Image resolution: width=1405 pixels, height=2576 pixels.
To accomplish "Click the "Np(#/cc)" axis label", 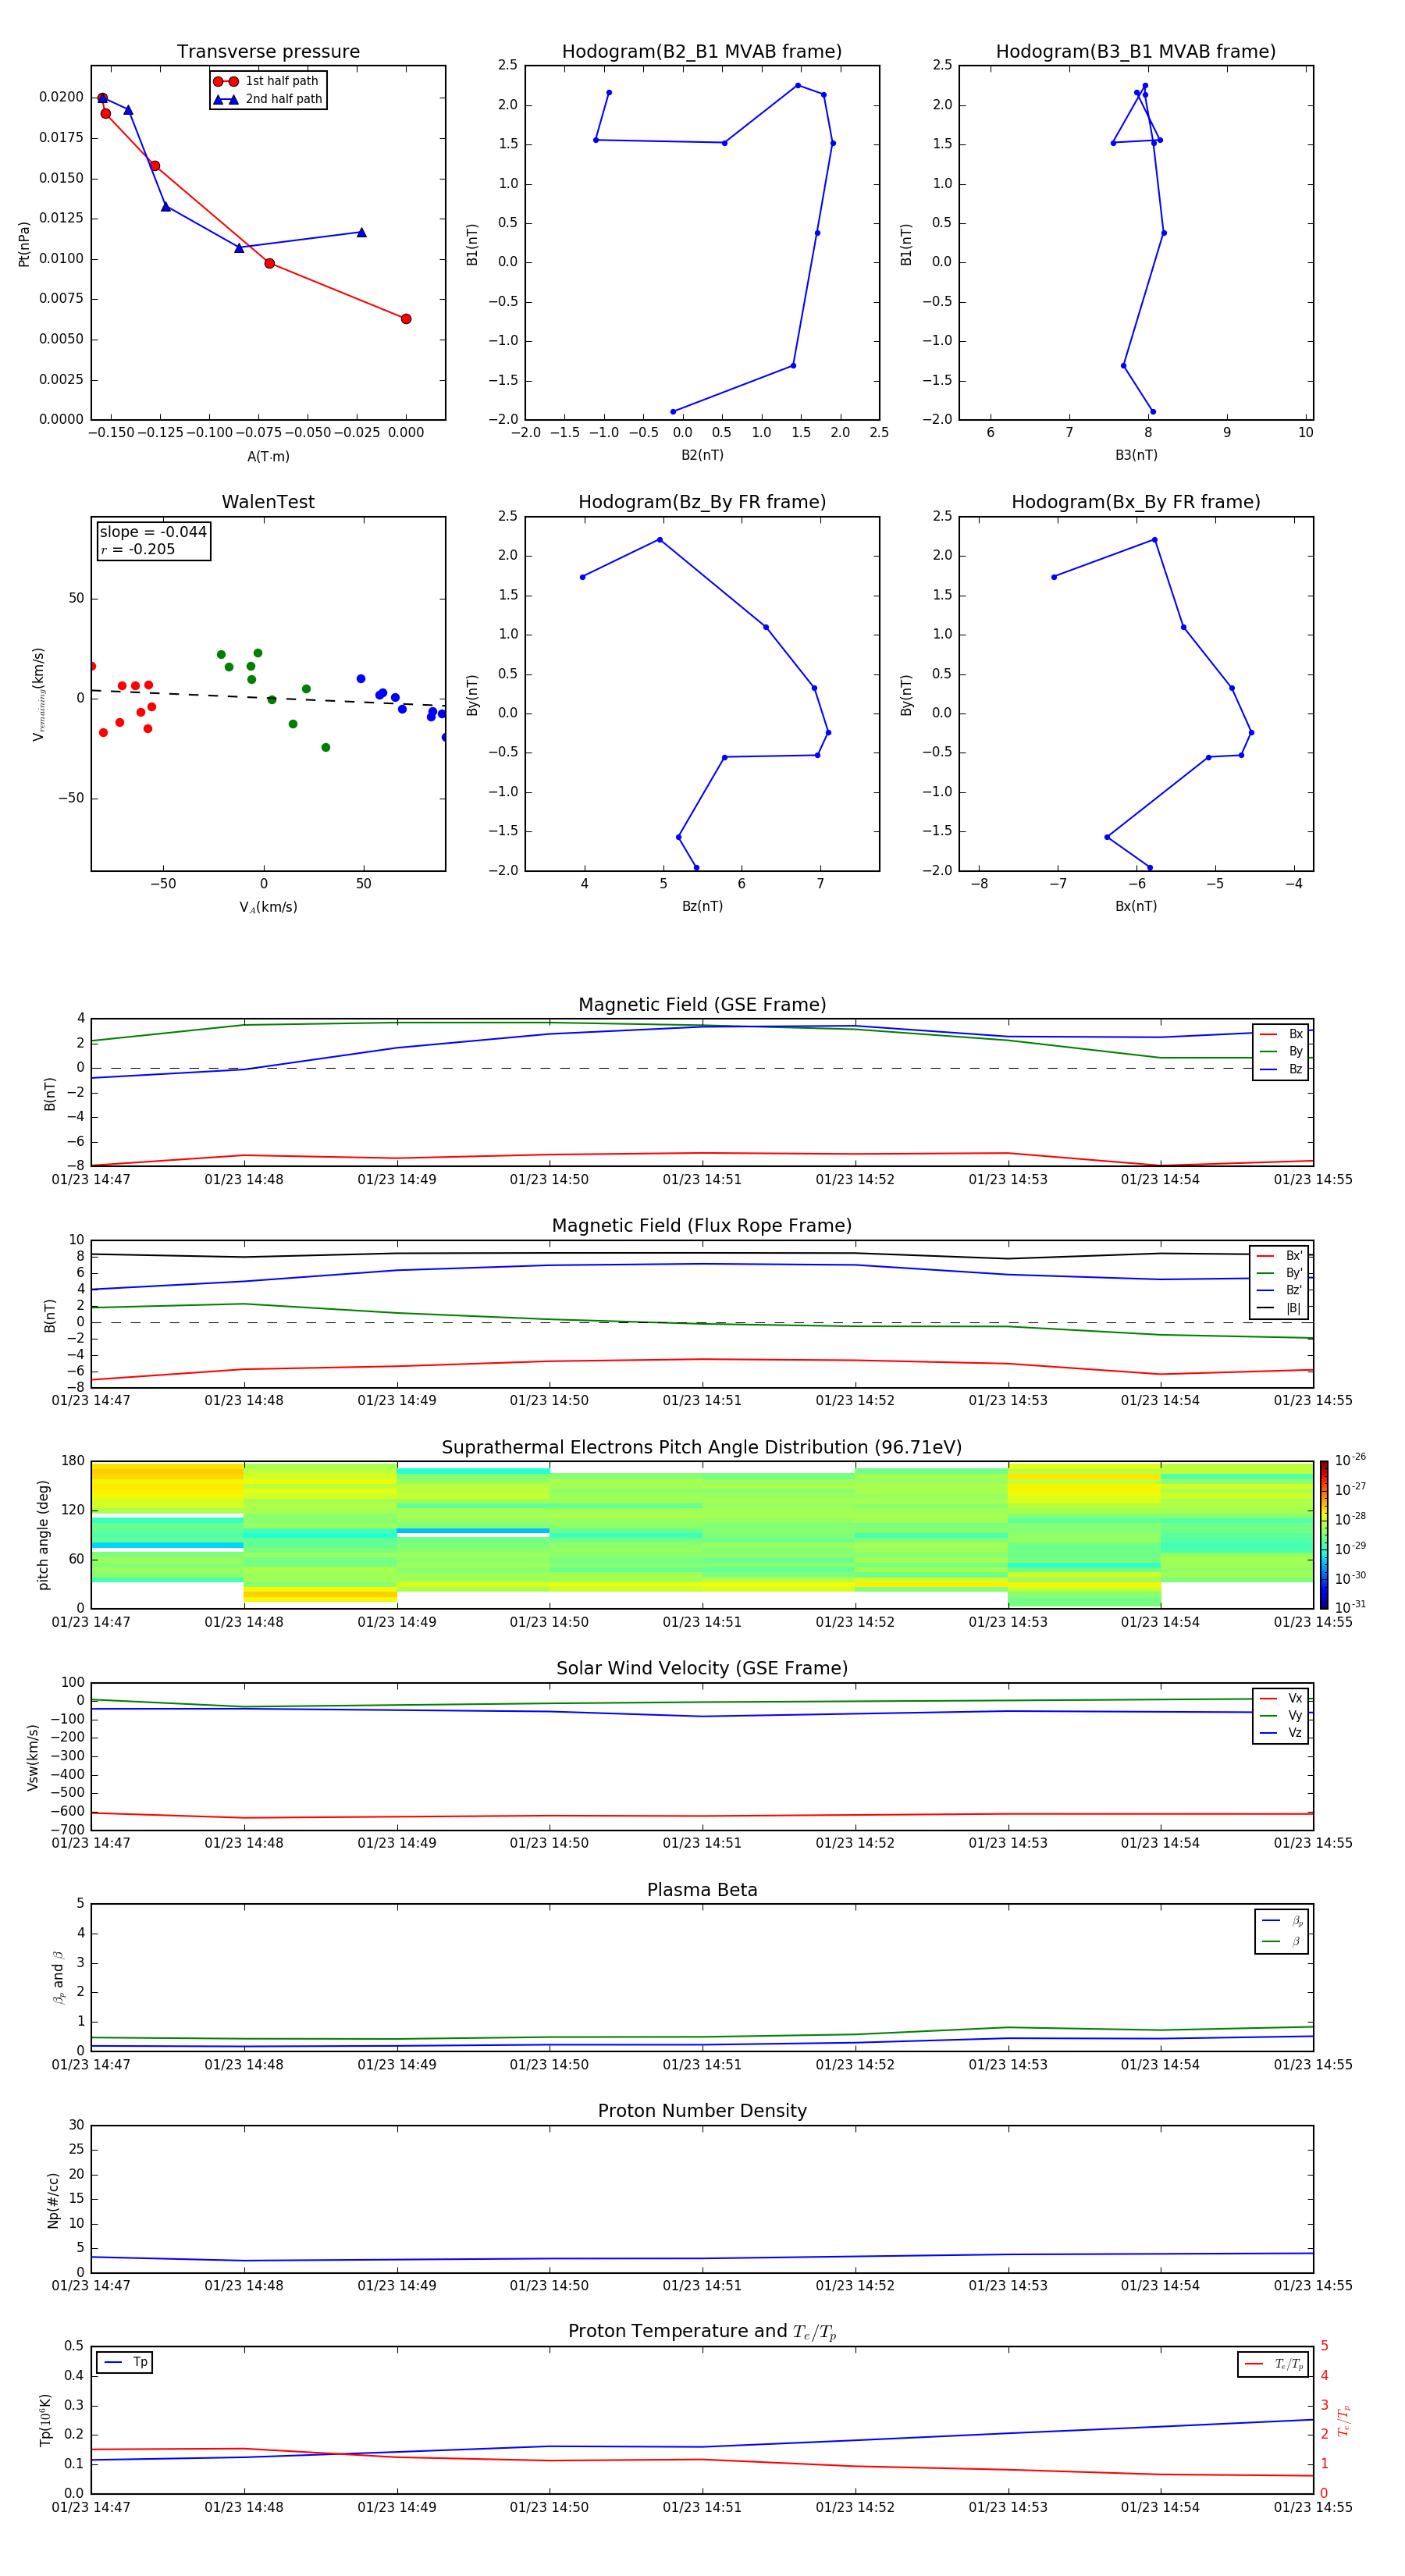I will (x=53, y=2200).
